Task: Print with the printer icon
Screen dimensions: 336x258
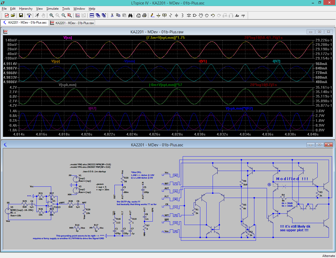Action: 144,15
